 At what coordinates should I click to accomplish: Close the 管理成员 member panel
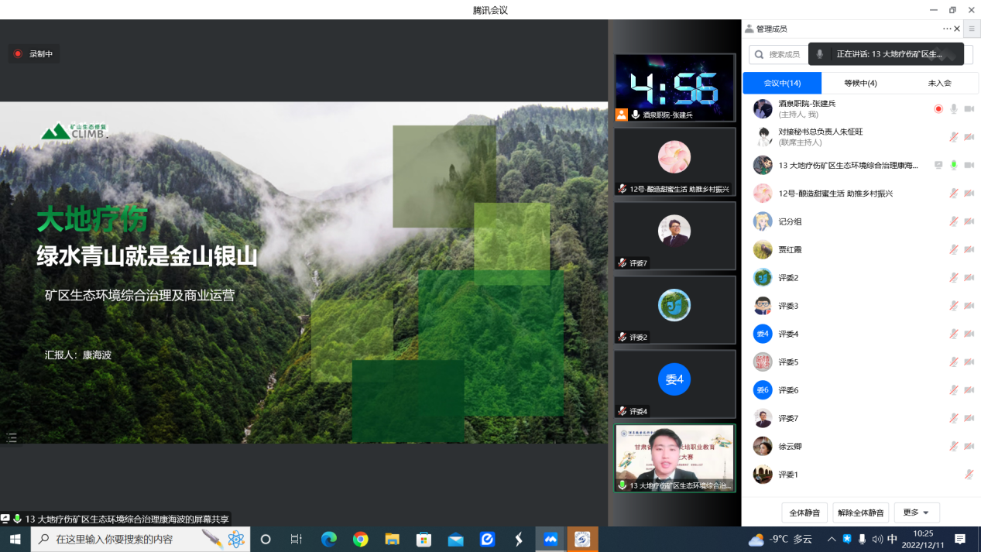(957, 29)
